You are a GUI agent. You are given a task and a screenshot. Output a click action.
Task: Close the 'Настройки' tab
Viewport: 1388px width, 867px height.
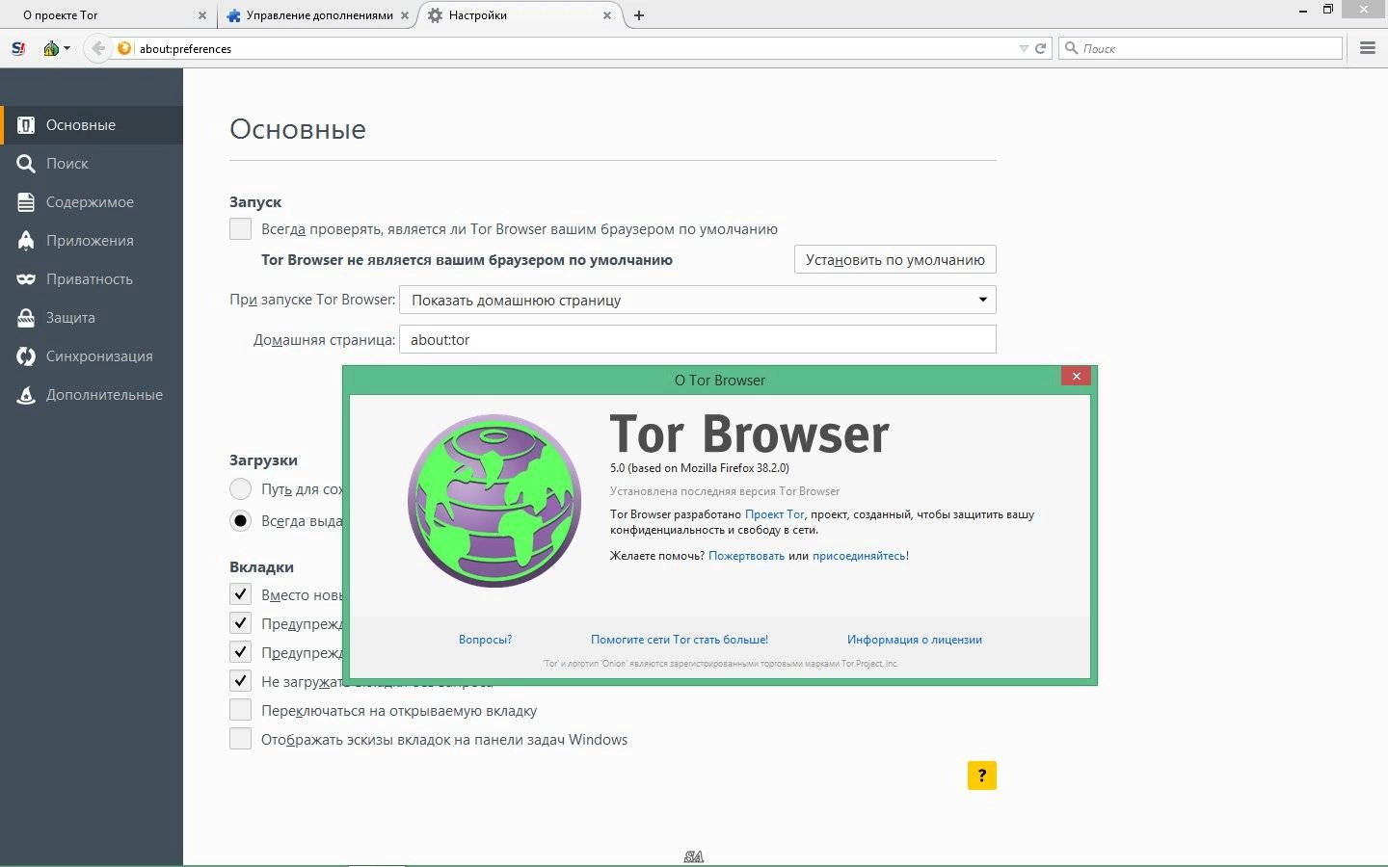point(607,15)
